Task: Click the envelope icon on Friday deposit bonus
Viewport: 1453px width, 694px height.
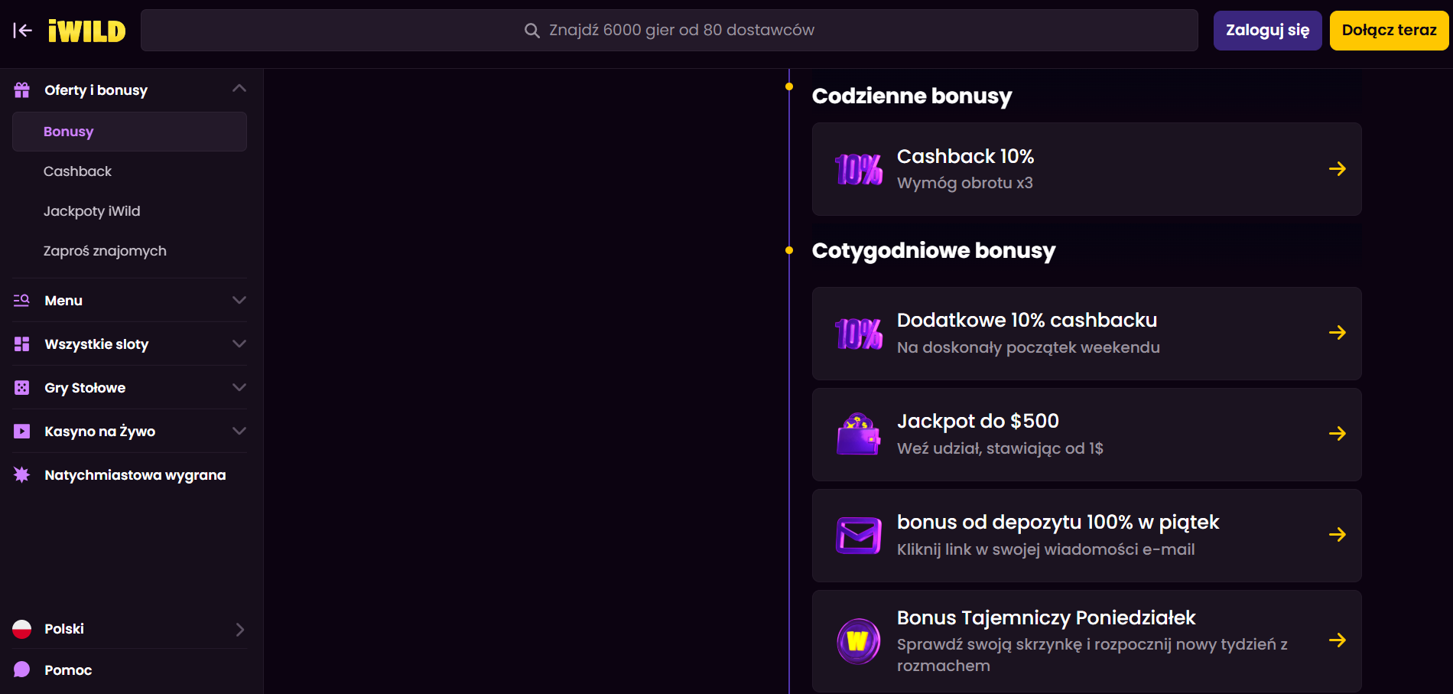Action: point(858,535)
